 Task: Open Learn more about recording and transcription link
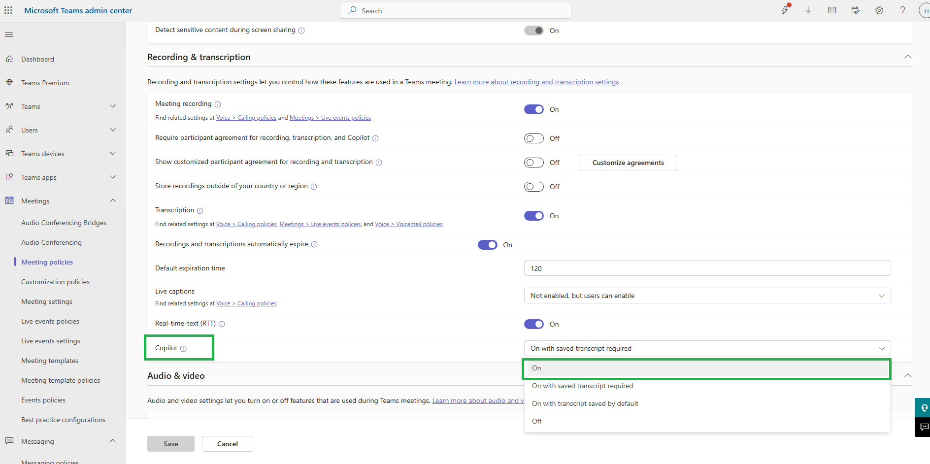(x=536, y=82)
